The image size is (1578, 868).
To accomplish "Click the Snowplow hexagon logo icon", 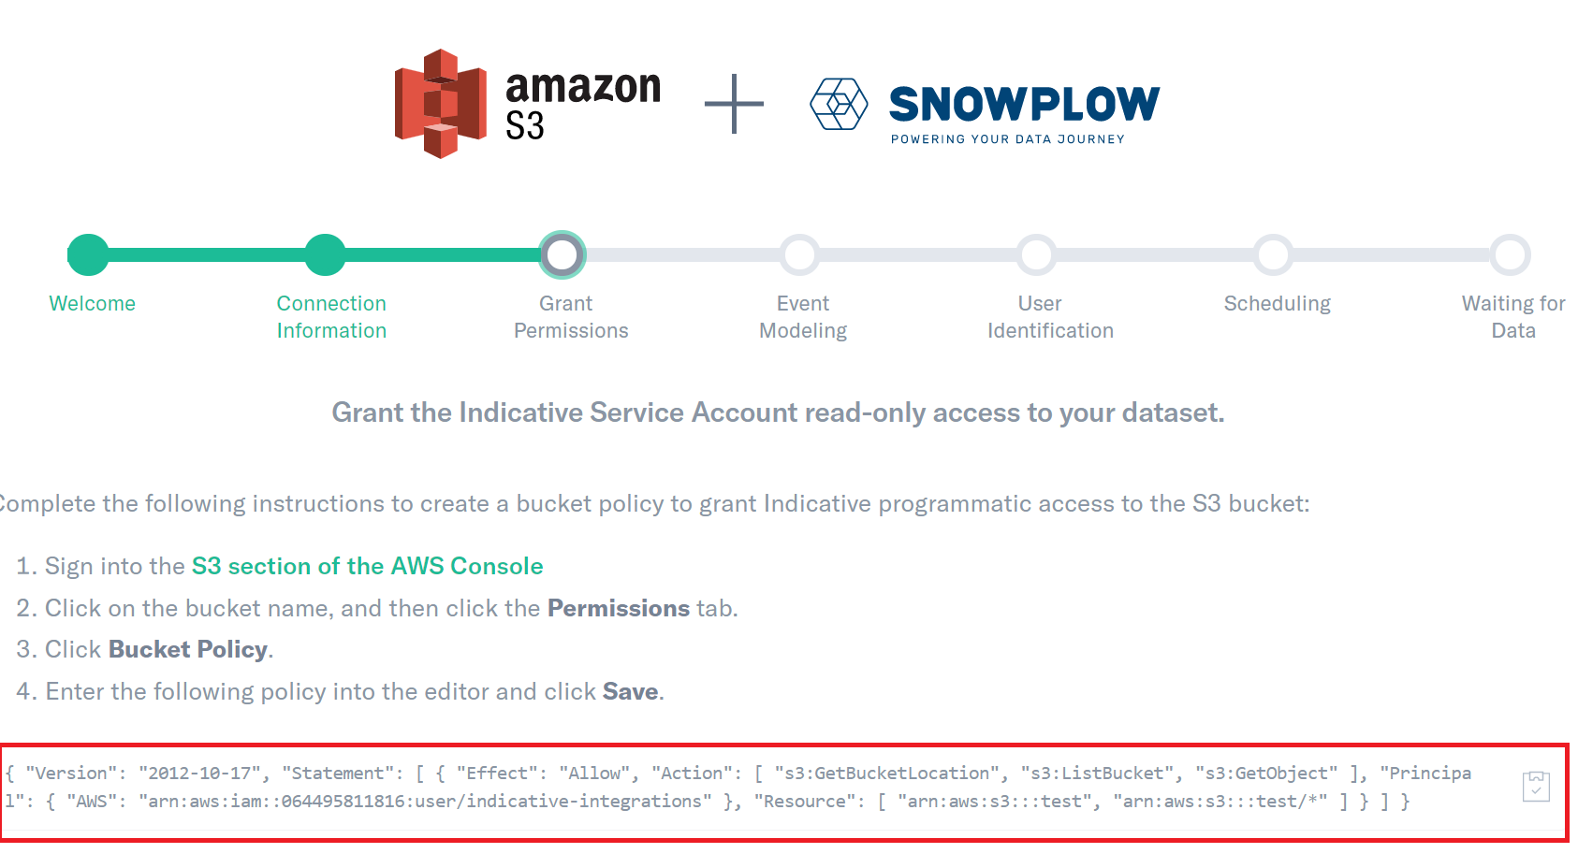I will (839, 104).
